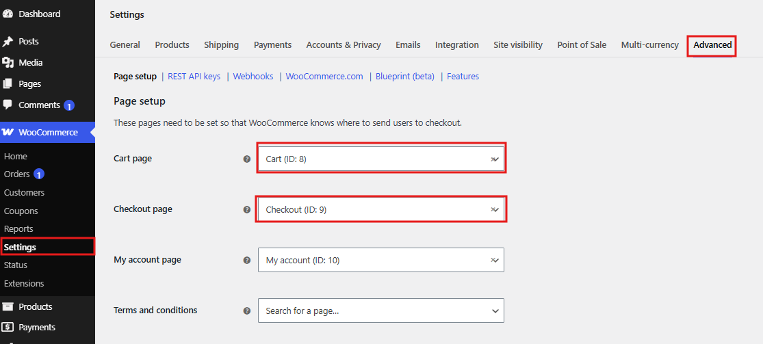763x344 pixels.
Task: Clear the Cart page selection with x
Action: (x=493, y=159)
